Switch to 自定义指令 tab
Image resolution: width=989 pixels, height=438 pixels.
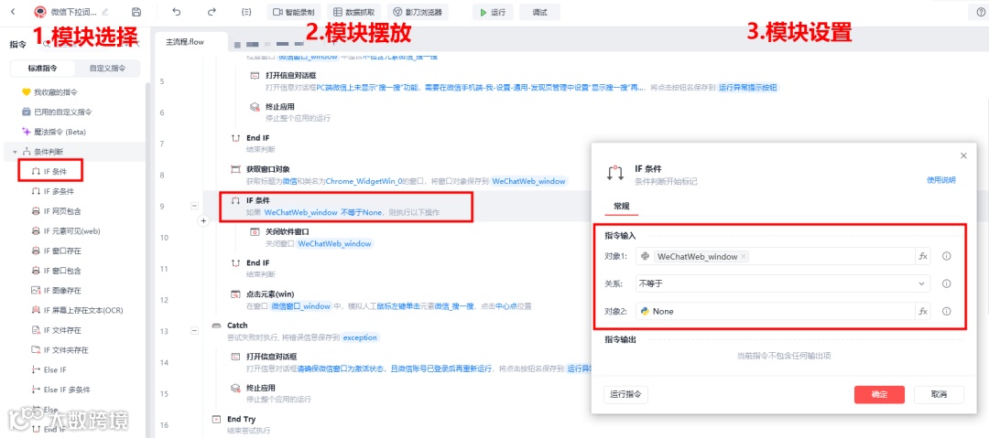coord(107,68)
